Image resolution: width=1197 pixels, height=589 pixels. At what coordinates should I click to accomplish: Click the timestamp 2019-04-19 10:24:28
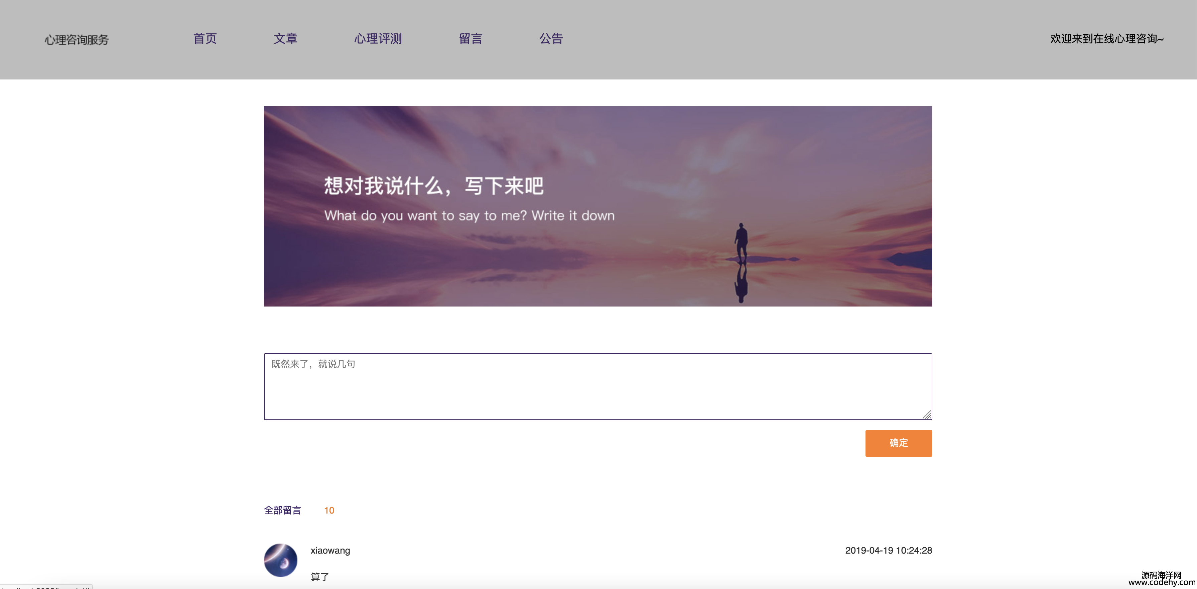pyautogui.click(x=889, y=550)
